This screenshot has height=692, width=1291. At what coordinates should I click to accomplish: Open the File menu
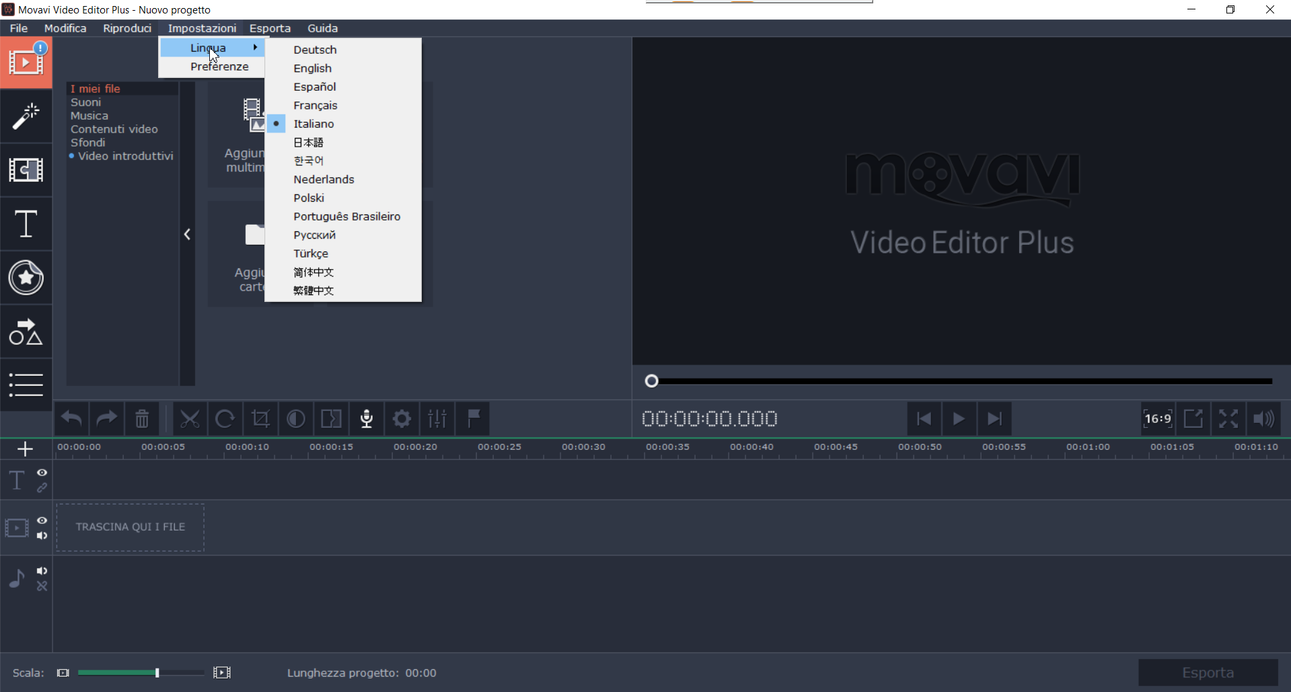(19, 28)
